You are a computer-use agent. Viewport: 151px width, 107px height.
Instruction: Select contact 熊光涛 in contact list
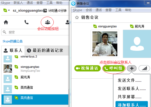(35, 79)
